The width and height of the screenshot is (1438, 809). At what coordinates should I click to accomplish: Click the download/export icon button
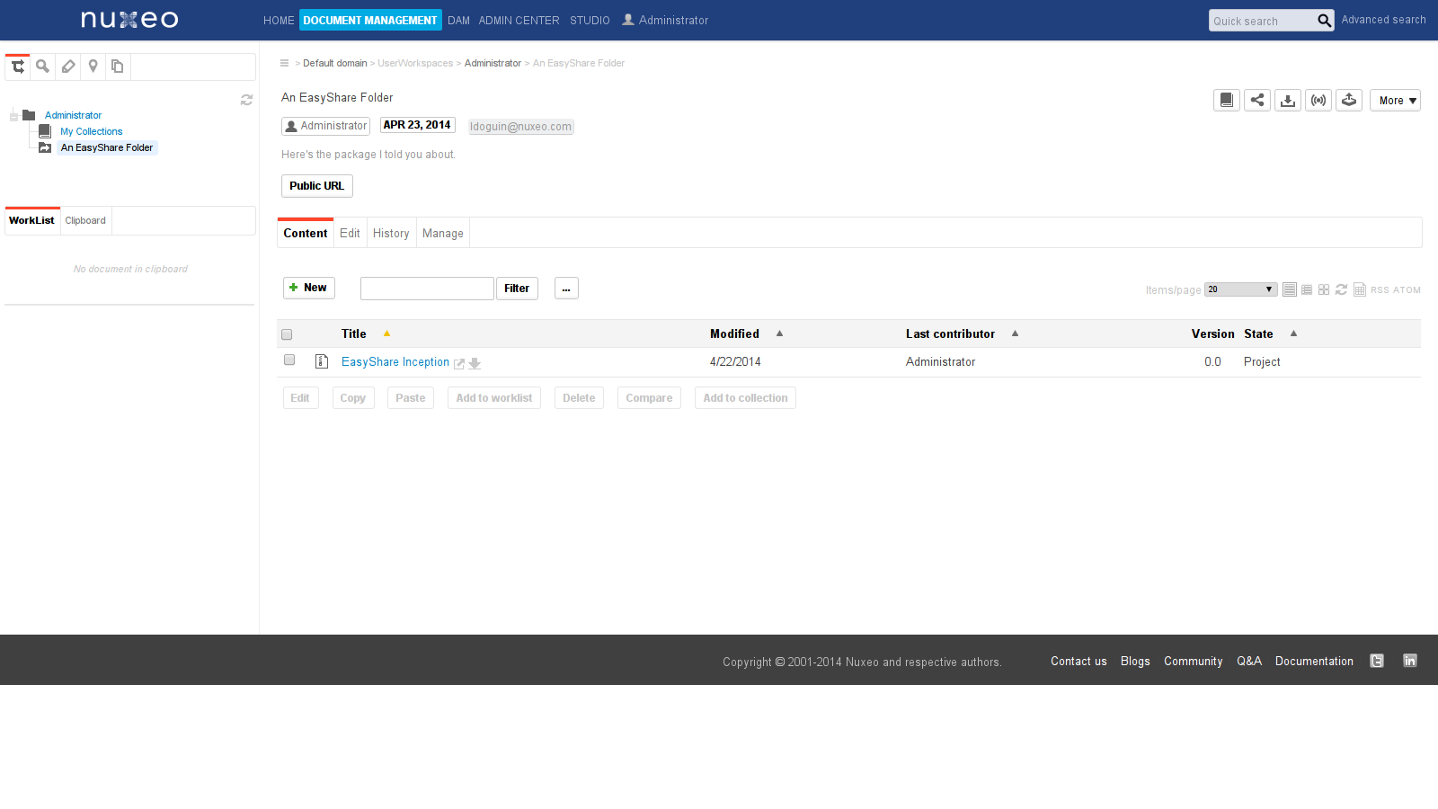click(x=1287, y=101)
